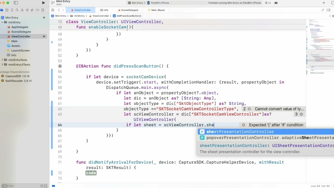Run the app with the play button
The height and width of the screenshot is (188, 334).
[43, 3]
